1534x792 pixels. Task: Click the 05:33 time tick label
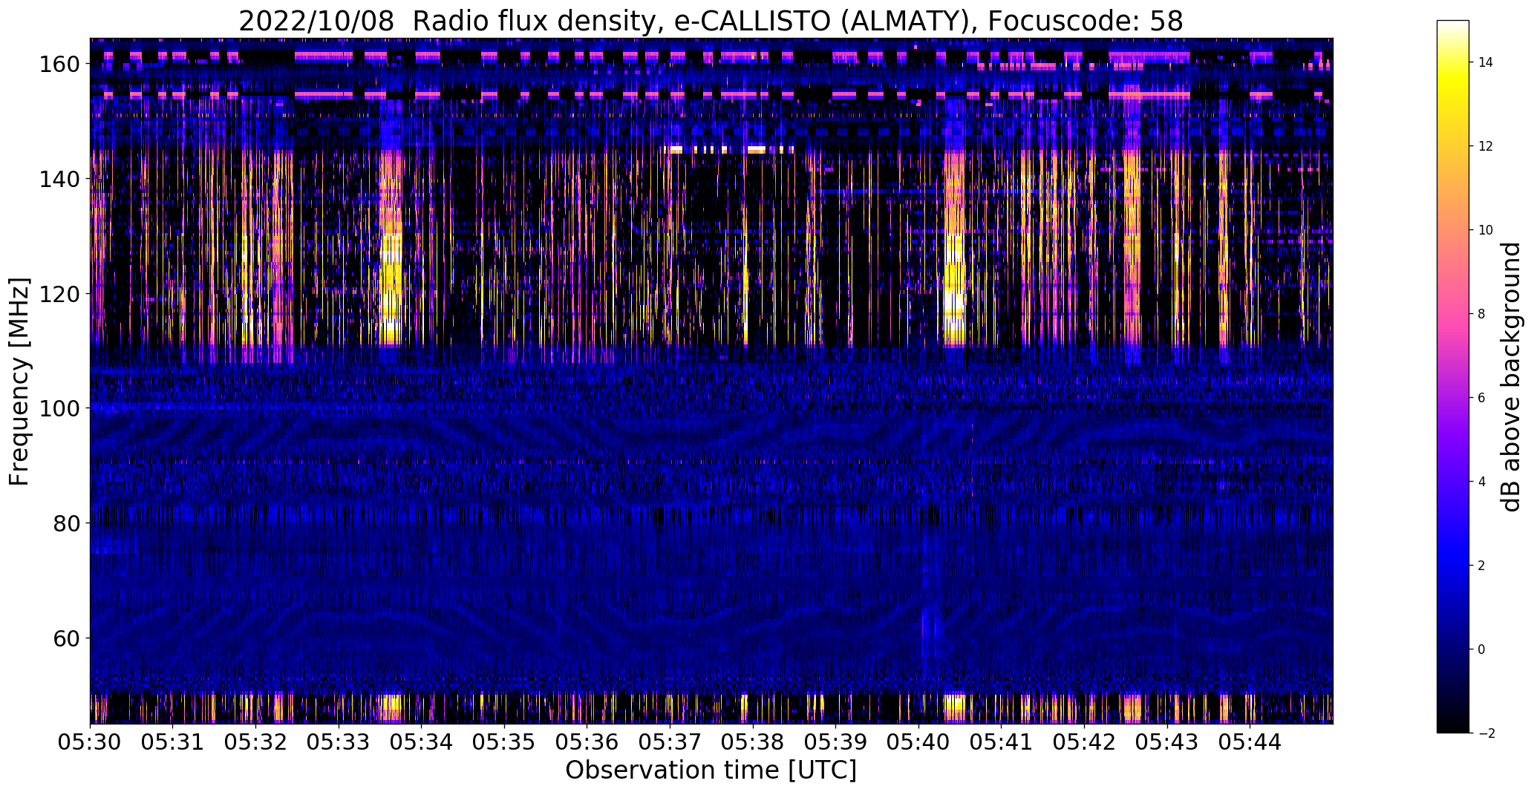coord(339,742)
